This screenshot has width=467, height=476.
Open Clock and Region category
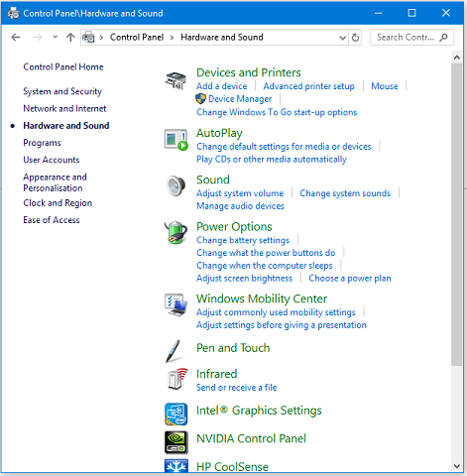coord(58,203)
